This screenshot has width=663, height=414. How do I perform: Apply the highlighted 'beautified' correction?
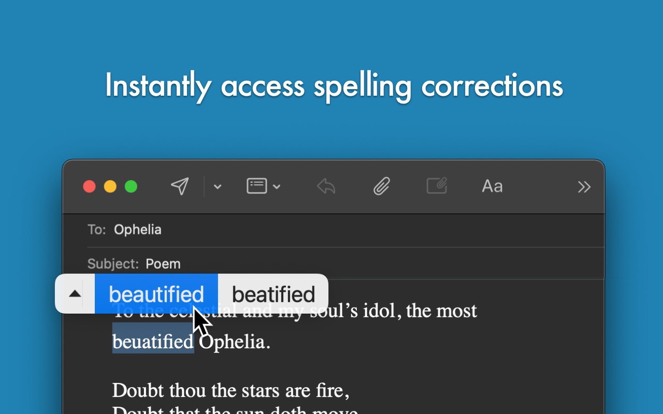click(155, 293)
